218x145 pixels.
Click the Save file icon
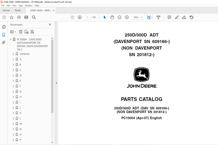(4, 17)
